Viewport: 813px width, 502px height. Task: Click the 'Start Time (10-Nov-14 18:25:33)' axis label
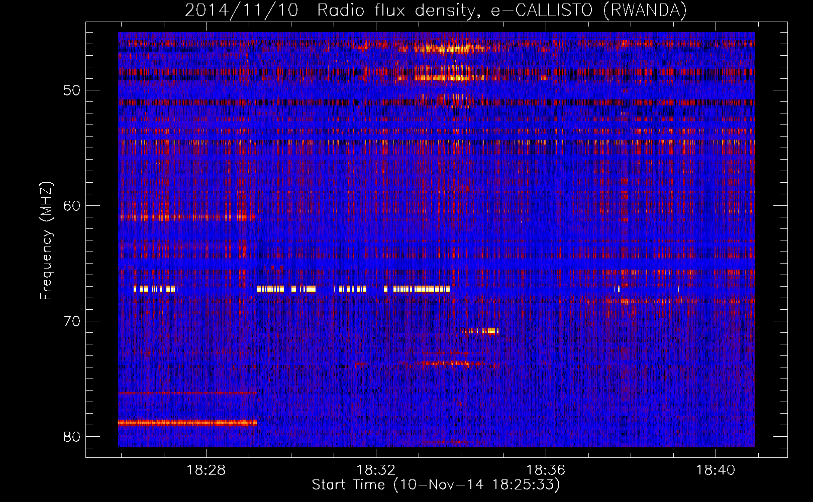tap(436, 485)
